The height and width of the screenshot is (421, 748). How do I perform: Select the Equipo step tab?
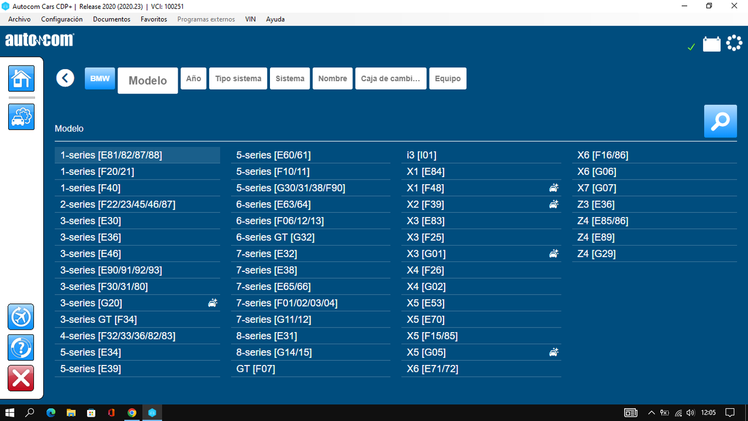point(448,78)
